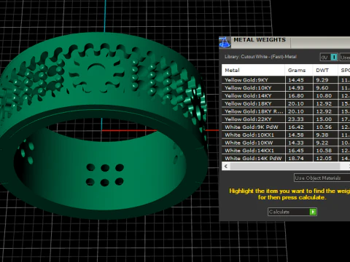Click the 15.00 DWT value
This screenshot has height=262, width=350.
pos(324,119)
